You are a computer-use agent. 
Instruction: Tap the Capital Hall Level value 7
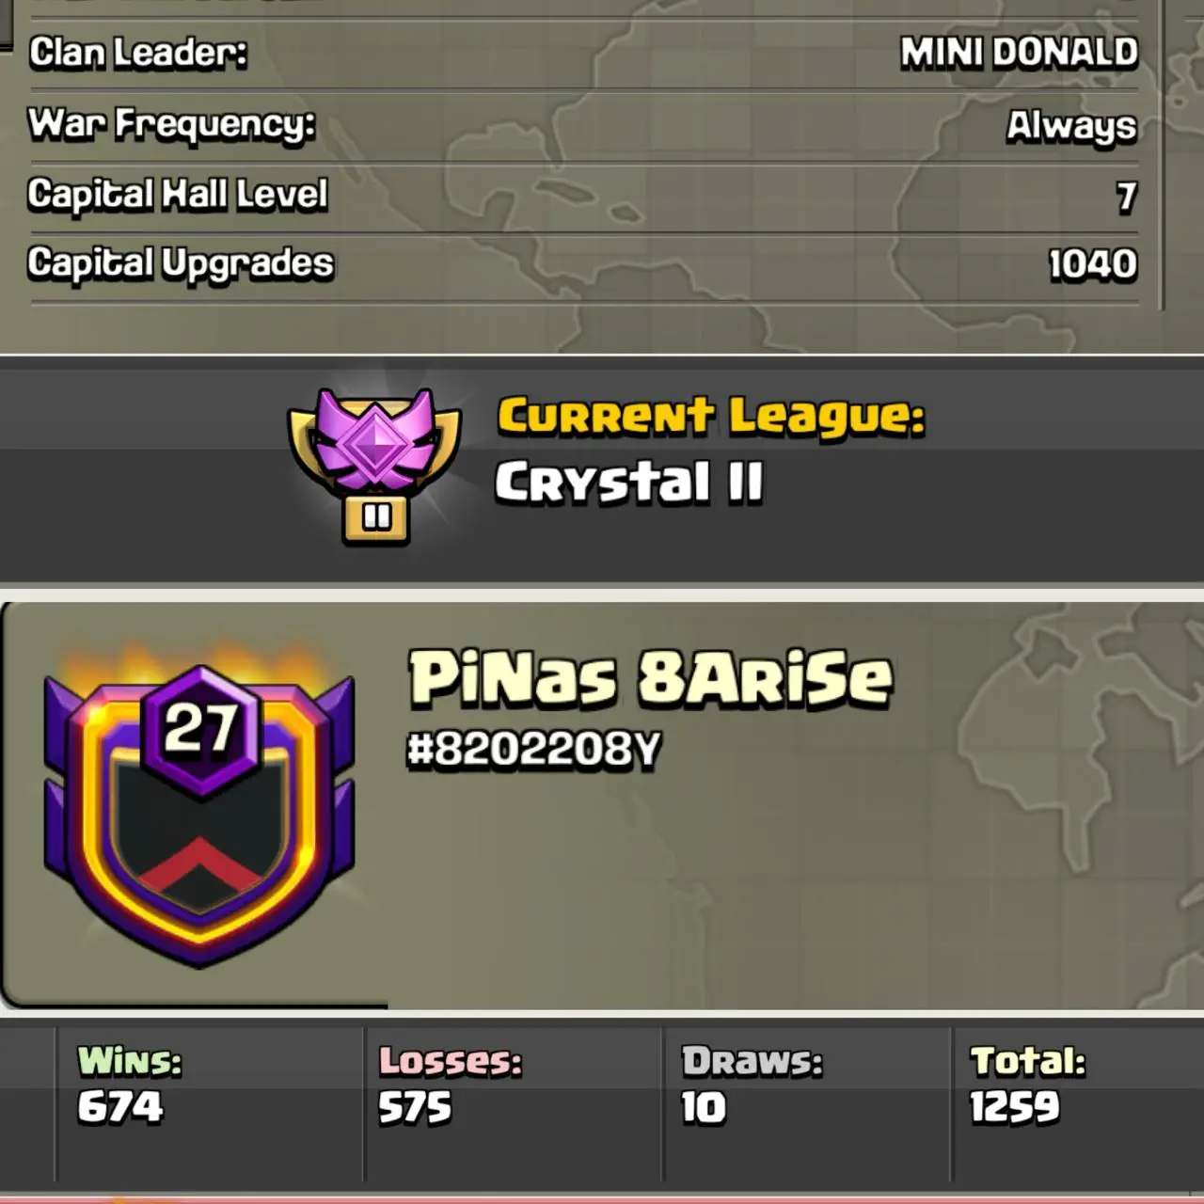click(1127, 197)
